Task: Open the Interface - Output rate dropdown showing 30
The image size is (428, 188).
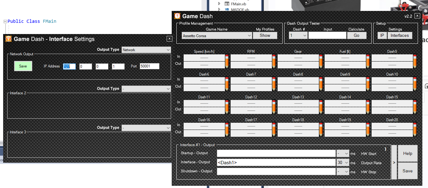Action: pos(343,162)
